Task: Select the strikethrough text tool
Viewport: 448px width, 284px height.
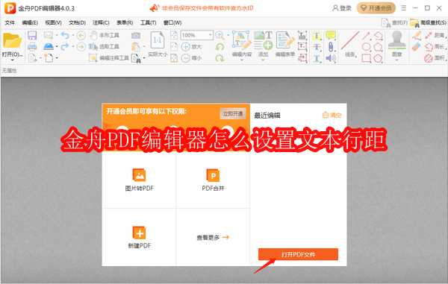Action: [317, 47]
